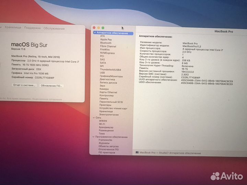247x185 pixels.
Task: Click the MacBook Pro icon in path bar
Action: [x=137, y=152]
